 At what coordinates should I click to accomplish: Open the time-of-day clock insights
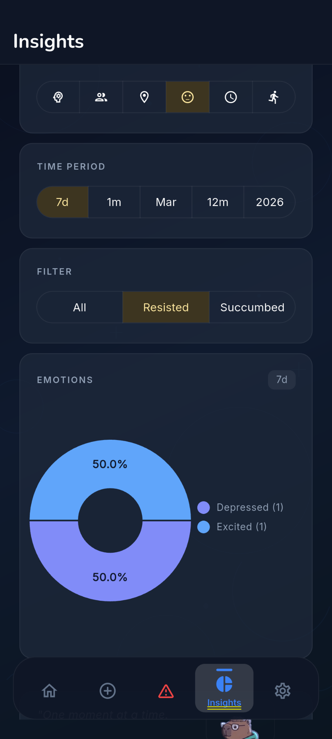pos(231,97)
